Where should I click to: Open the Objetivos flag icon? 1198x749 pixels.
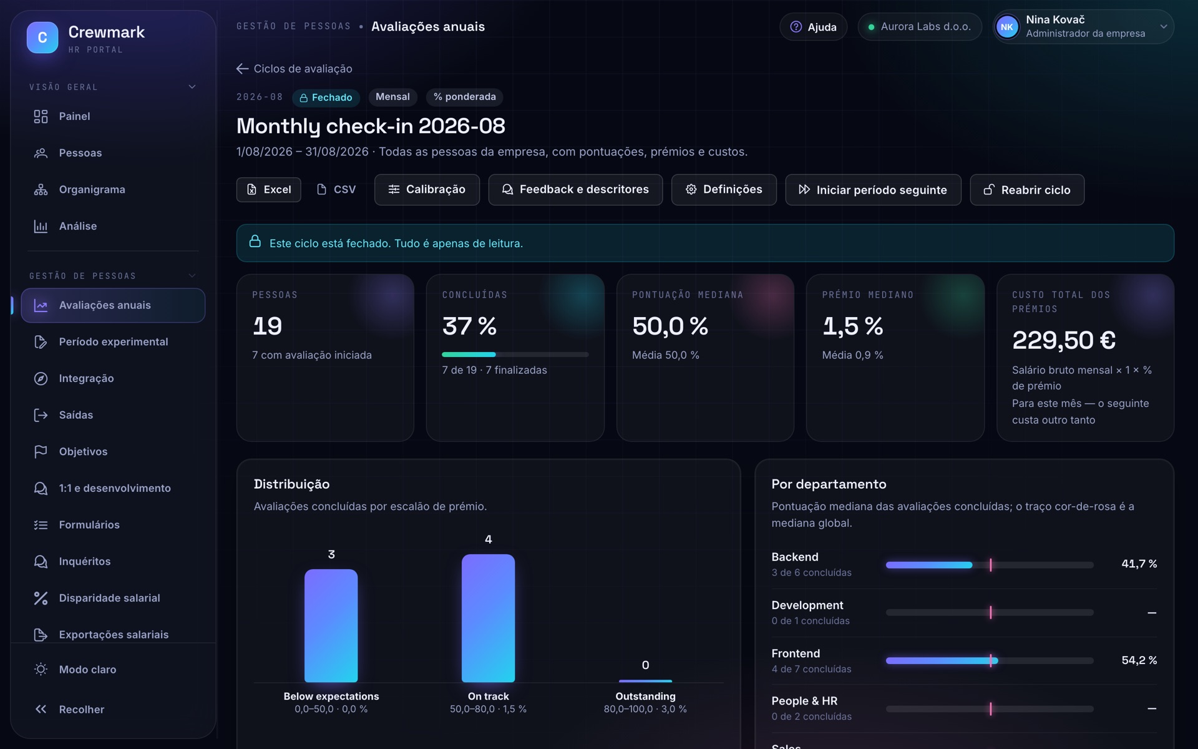click(x=41, y=451)
